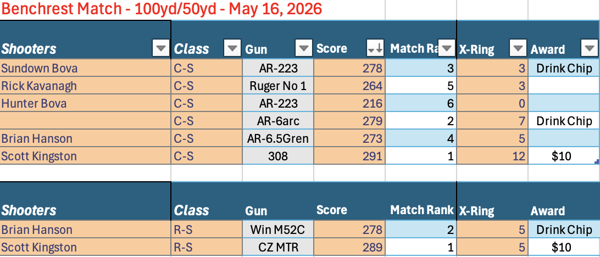This screenshot has width=600, height=257.
Task: Click the score cell showing 291
Action: pyautogui.click(x=349, y=157)
